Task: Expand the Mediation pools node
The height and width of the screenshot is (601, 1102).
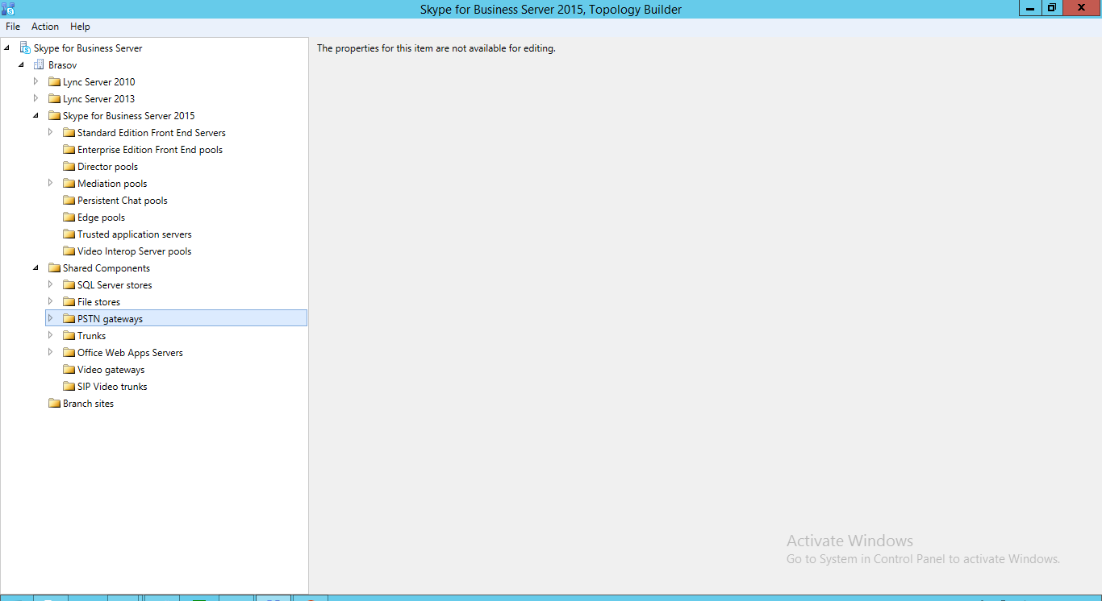Action: tap(50, 183)
